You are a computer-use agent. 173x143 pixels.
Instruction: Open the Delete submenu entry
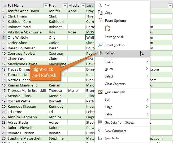pos(109,69)
